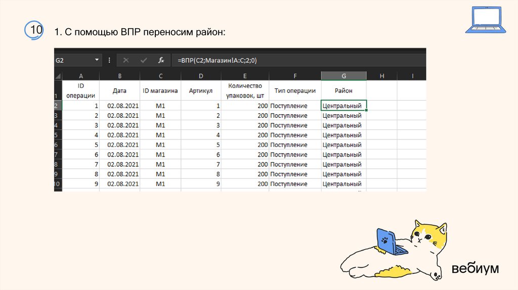This screenshot has height=290, width=518.
Task: Click the Select All corner triangle
Action: [x=58, y=76]
